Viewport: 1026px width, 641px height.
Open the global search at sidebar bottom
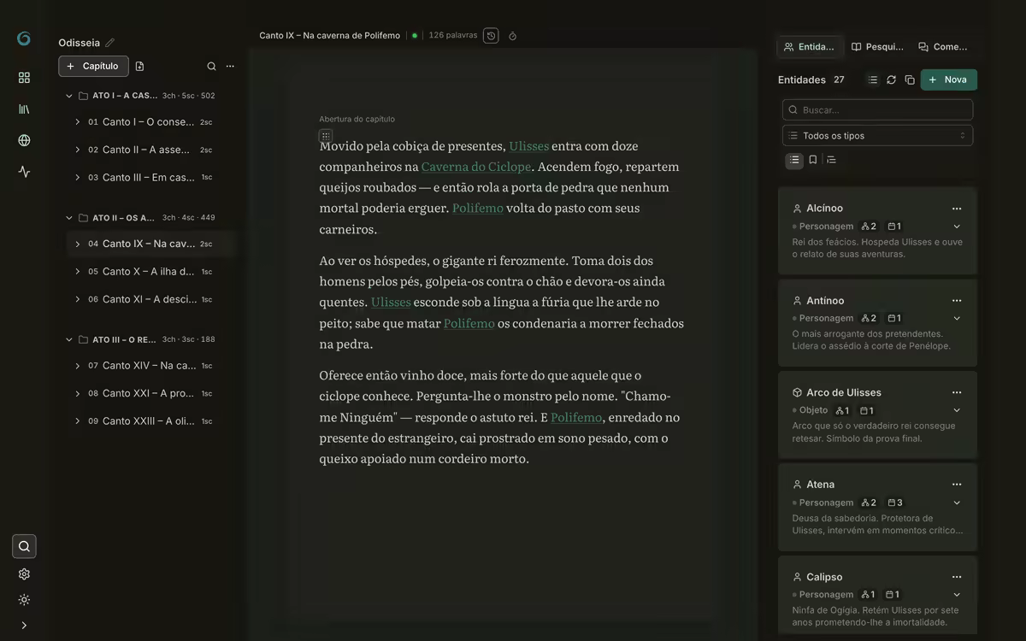[24, 546]
